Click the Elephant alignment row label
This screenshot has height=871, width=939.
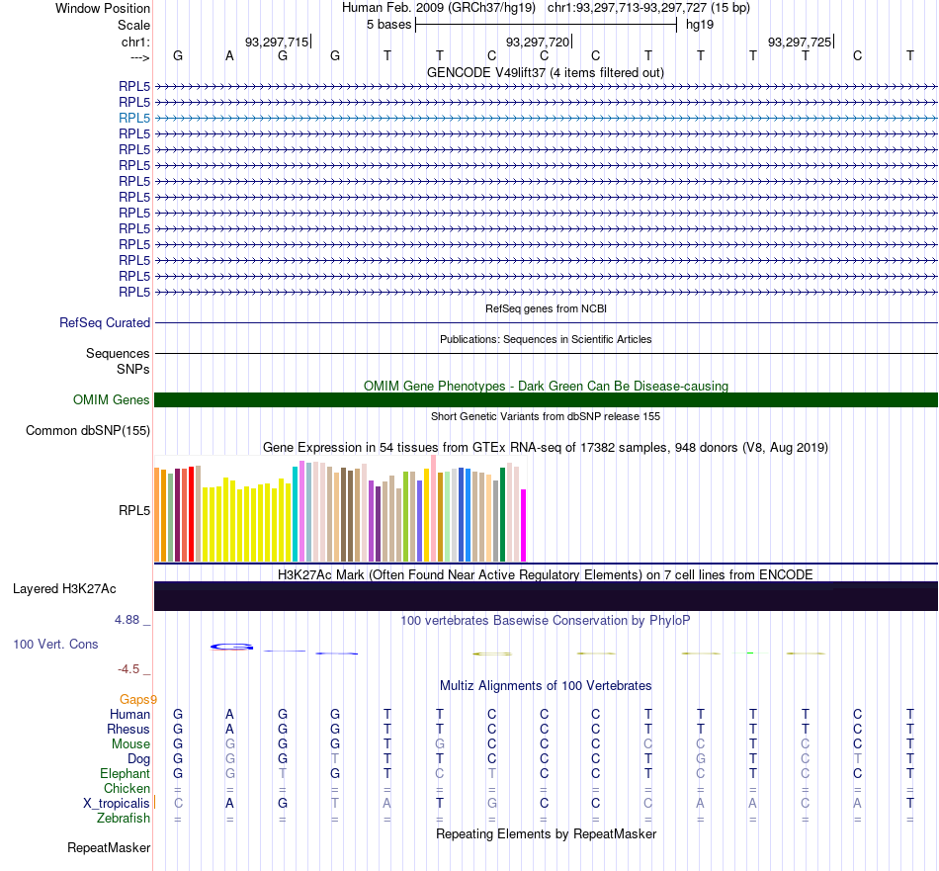pyautogui.click(x=126, y=774)
